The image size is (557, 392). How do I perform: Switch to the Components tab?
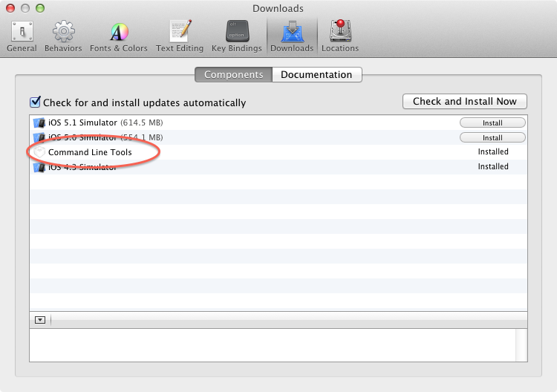coord(233,74)
